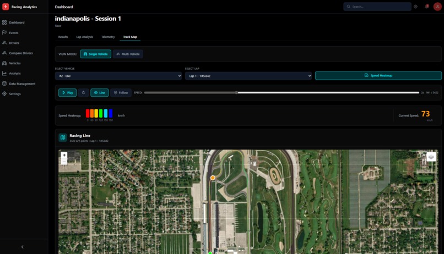
Task: Toggle racing Line visibility eye button
Action: coord(99,93)
